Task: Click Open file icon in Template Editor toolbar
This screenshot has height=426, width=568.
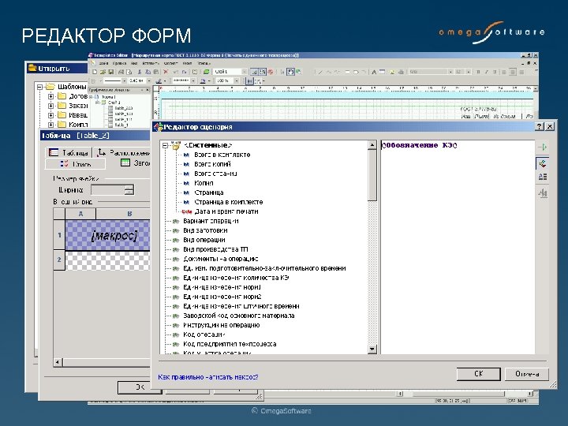Action: (x=103, y=72)
